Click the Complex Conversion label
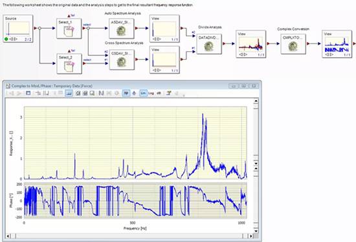Image resolution: width=356 pixels, height=242 pixels. [293, 29]
